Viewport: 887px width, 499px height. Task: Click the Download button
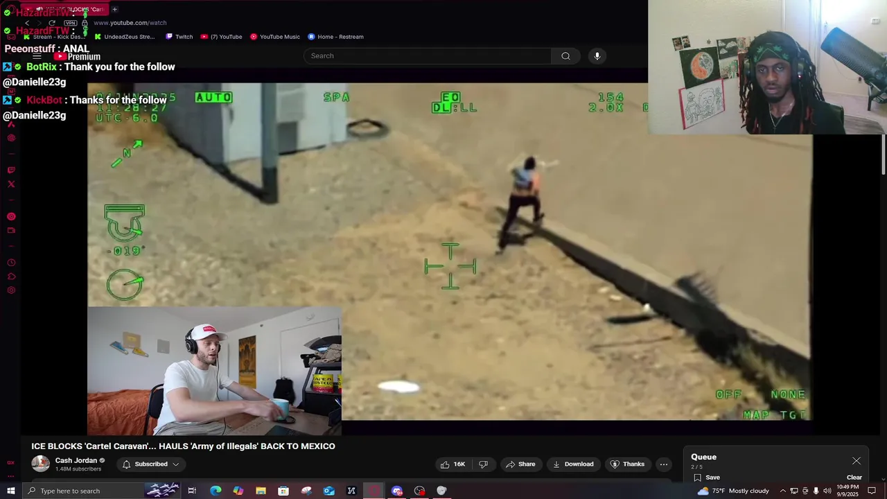click(x=572, y=464)
